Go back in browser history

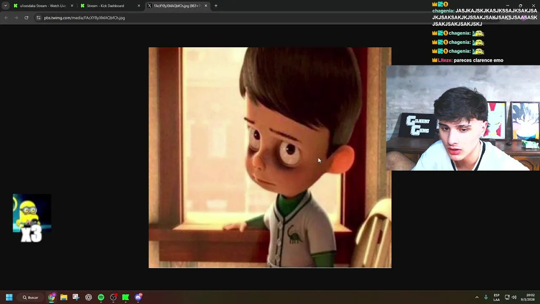(x=6, y=18)
